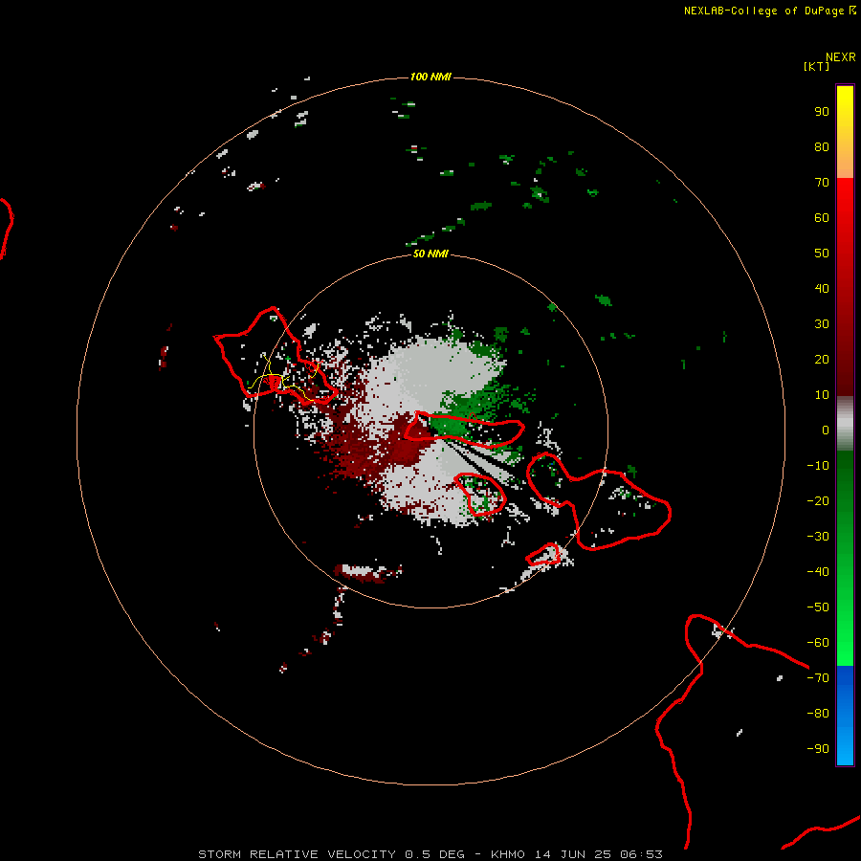Click the positive 40 knot scale value
This screenshot has height=861, width=861.
(822, 288)
